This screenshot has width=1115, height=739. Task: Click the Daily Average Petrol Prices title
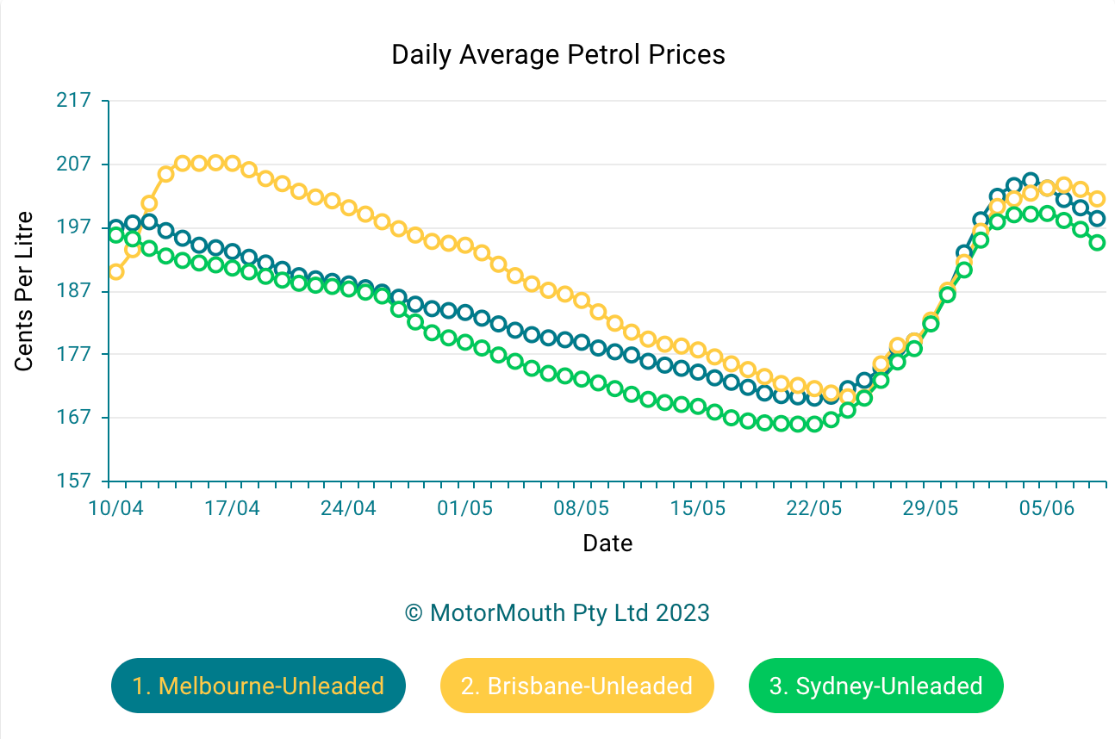coord(558,54)
